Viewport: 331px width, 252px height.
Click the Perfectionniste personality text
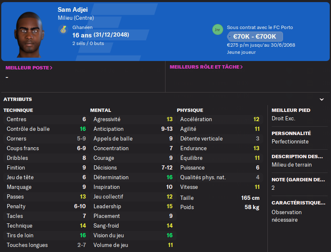(290, 141)
